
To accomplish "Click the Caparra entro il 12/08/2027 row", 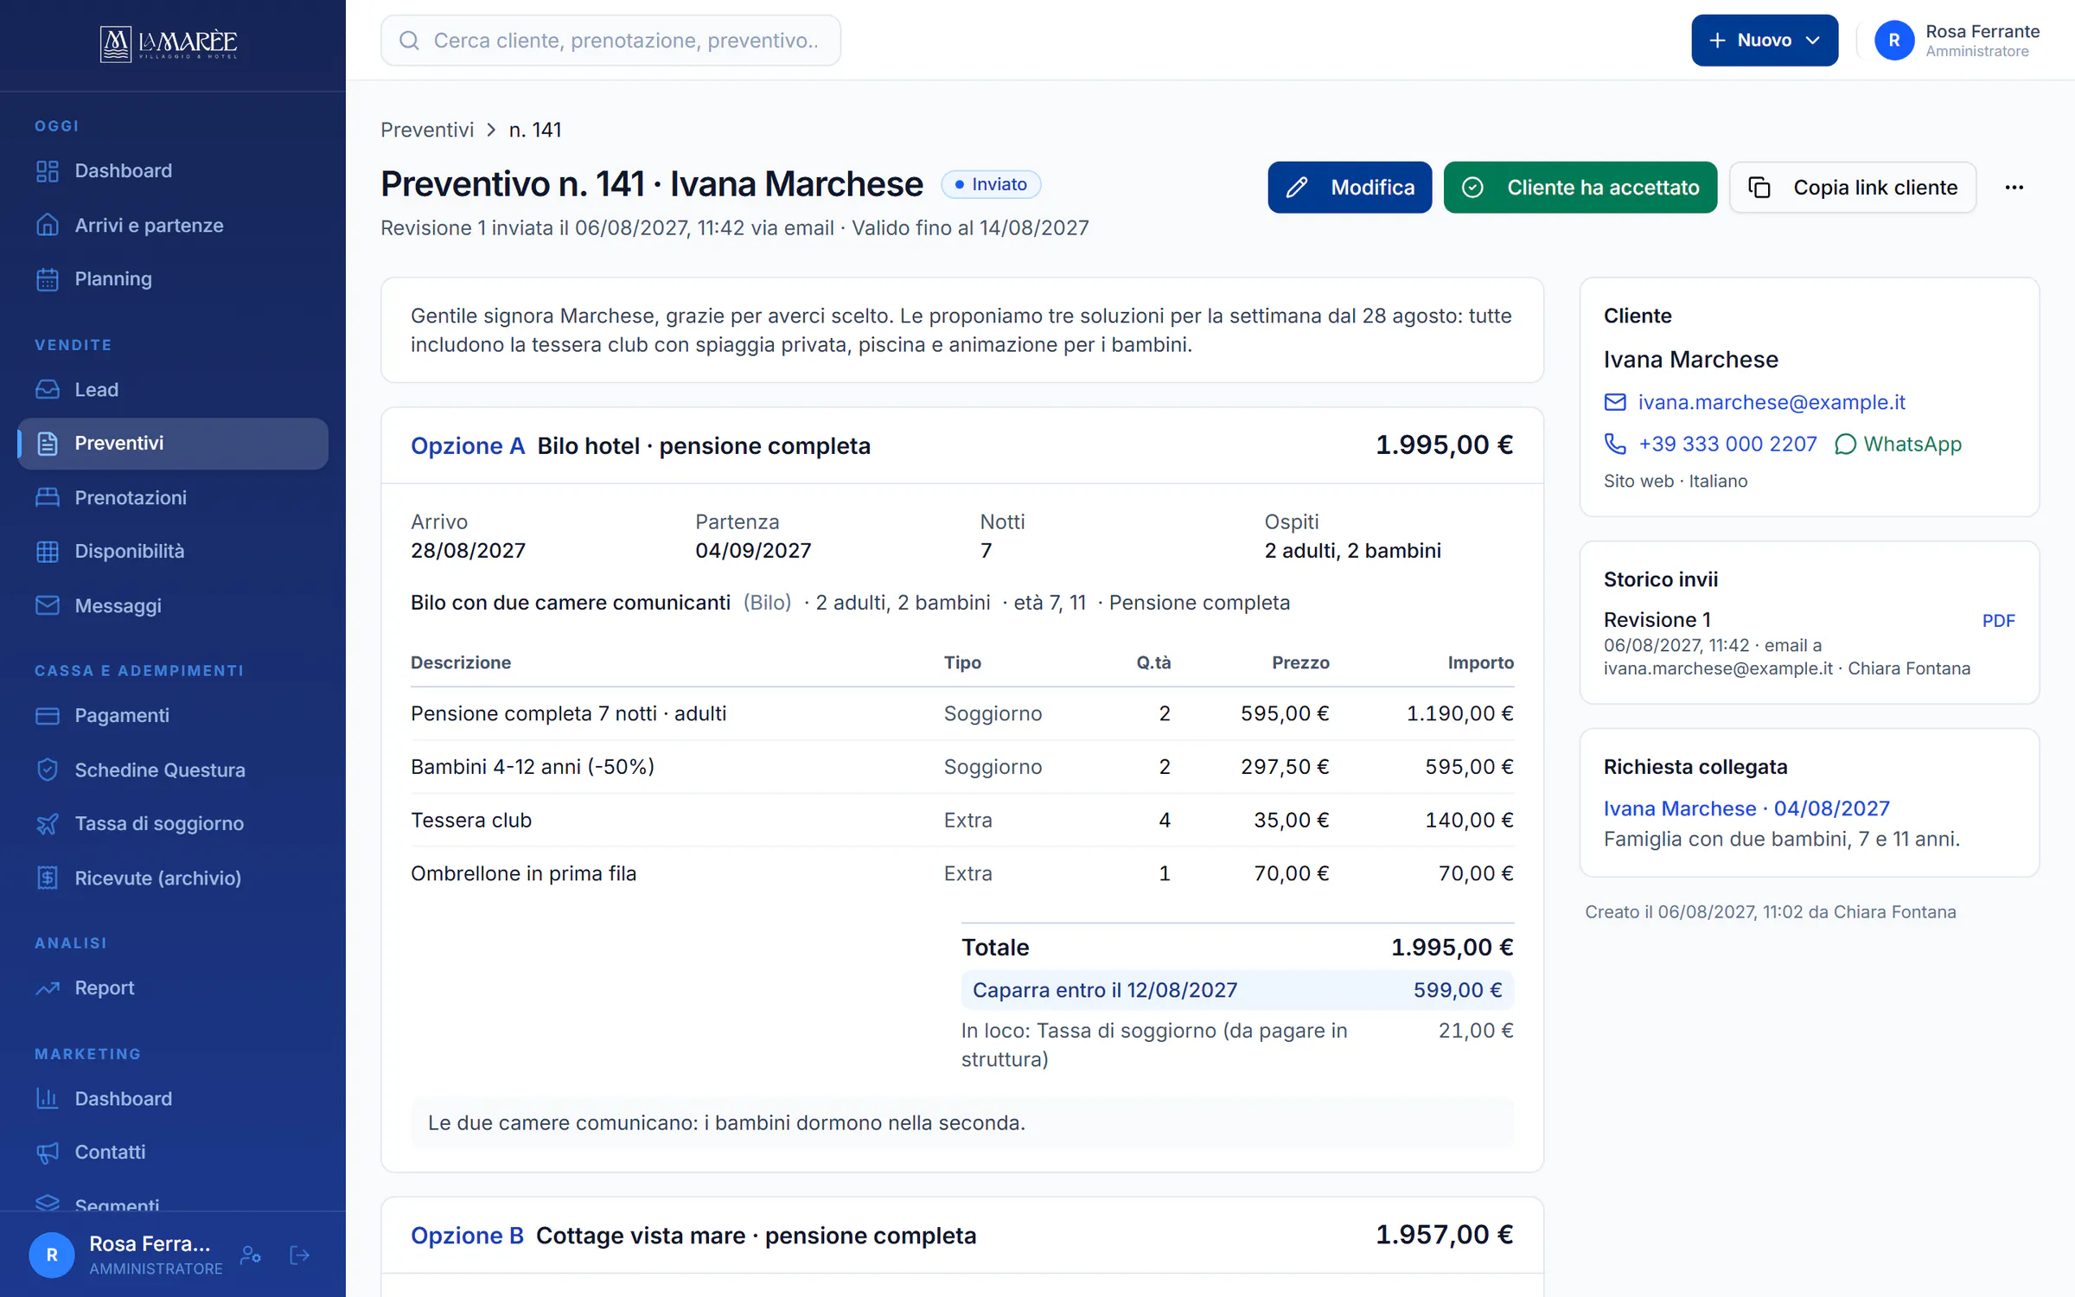I will click(1237, 990).
